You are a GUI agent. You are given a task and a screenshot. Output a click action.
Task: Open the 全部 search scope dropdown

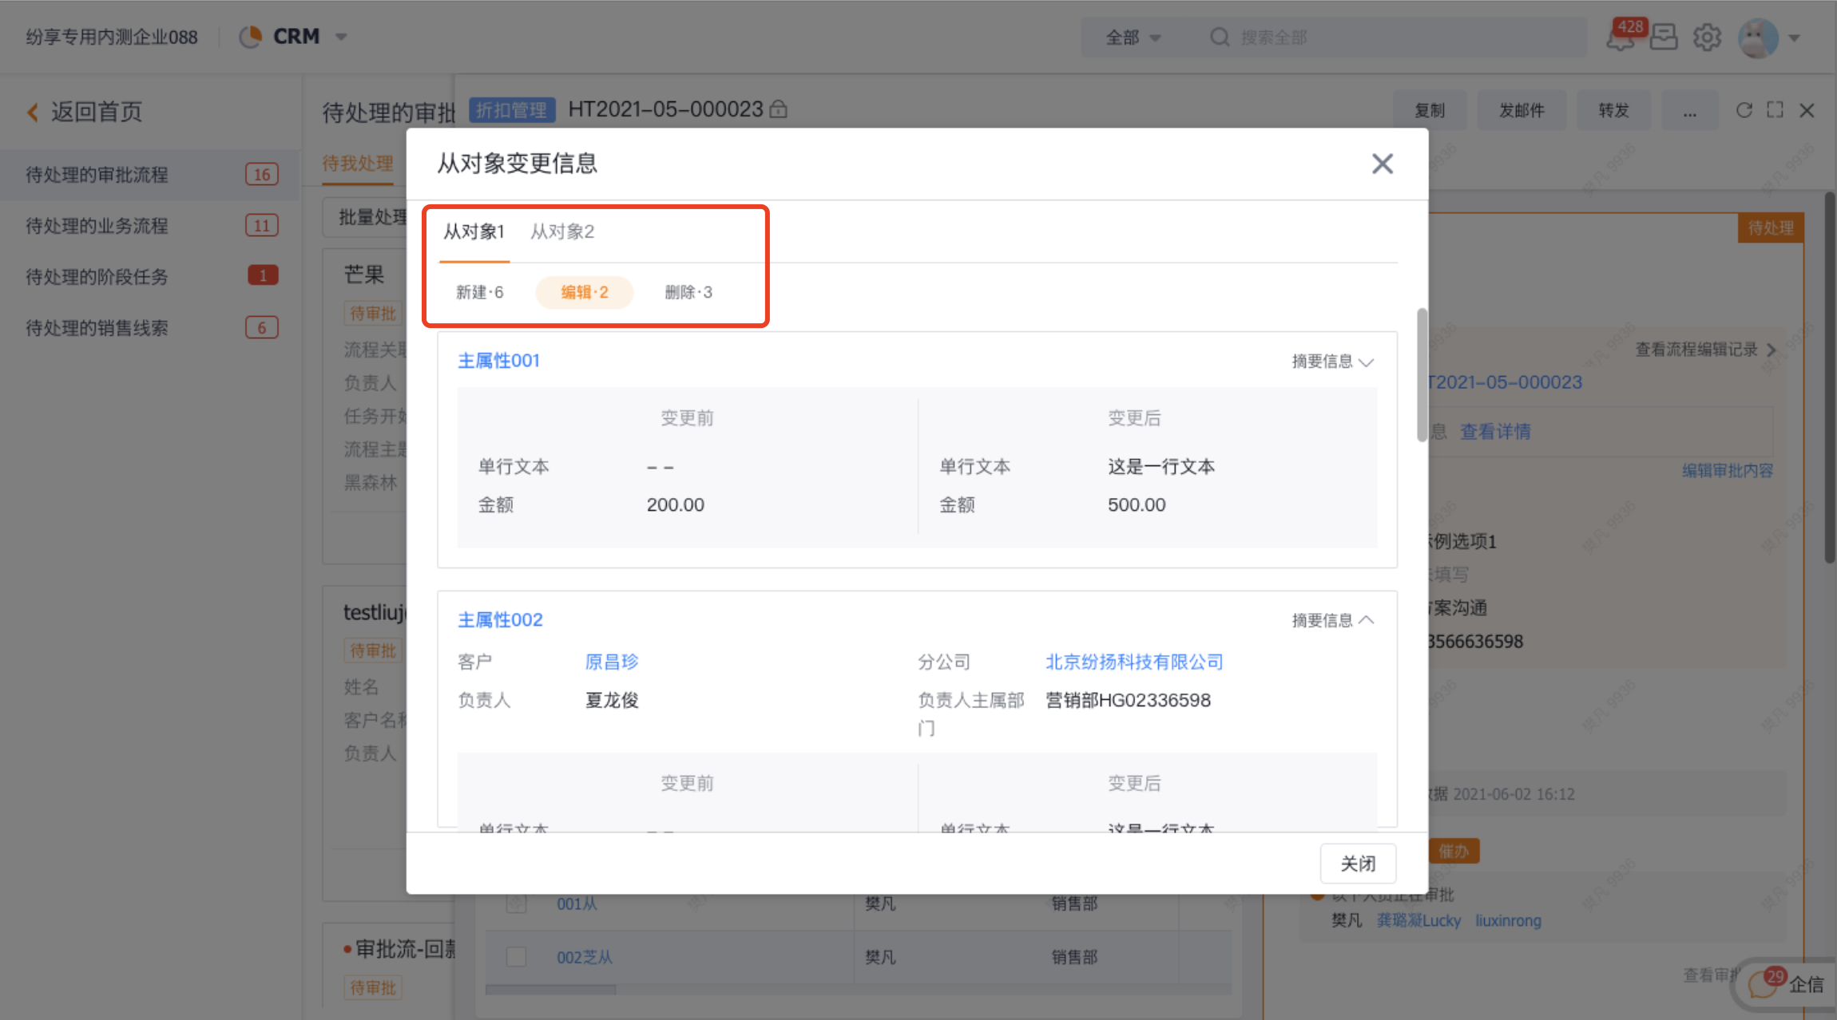[x=1133, y=38]
